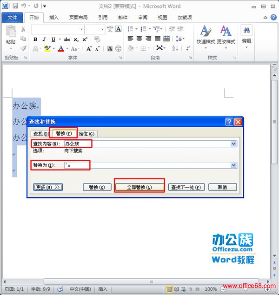Open the highlight color dropdown arrow
279x295 pixels.
(x=53, y=49)
